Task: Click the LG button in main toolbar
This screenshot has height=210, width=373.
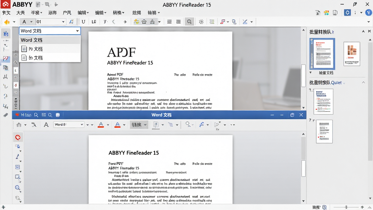Action: (94, 22)
